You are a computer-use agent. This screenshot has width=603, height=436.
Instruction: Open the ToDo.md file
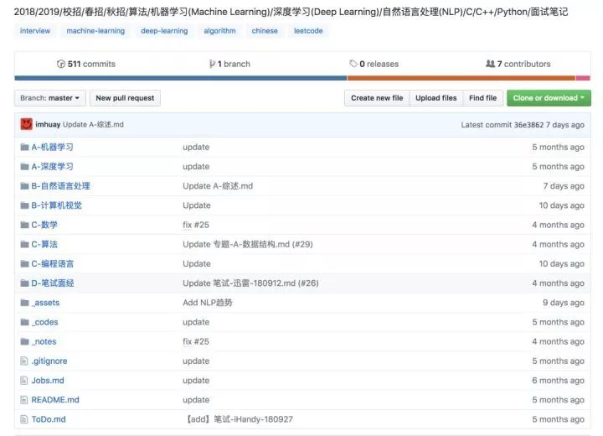point(49,419)
